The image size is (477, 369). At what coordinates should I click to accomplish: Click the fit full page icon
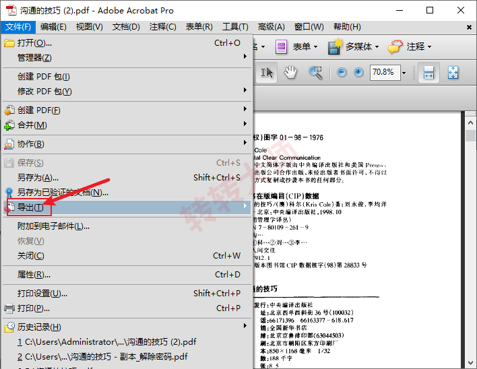[453, 73]
